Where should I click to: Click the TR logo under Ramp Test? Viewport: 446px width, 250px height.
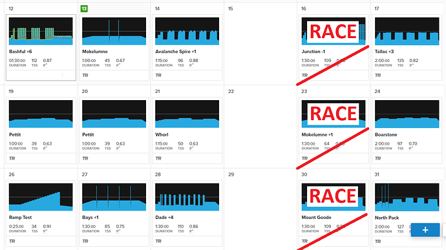pos(12,241)
